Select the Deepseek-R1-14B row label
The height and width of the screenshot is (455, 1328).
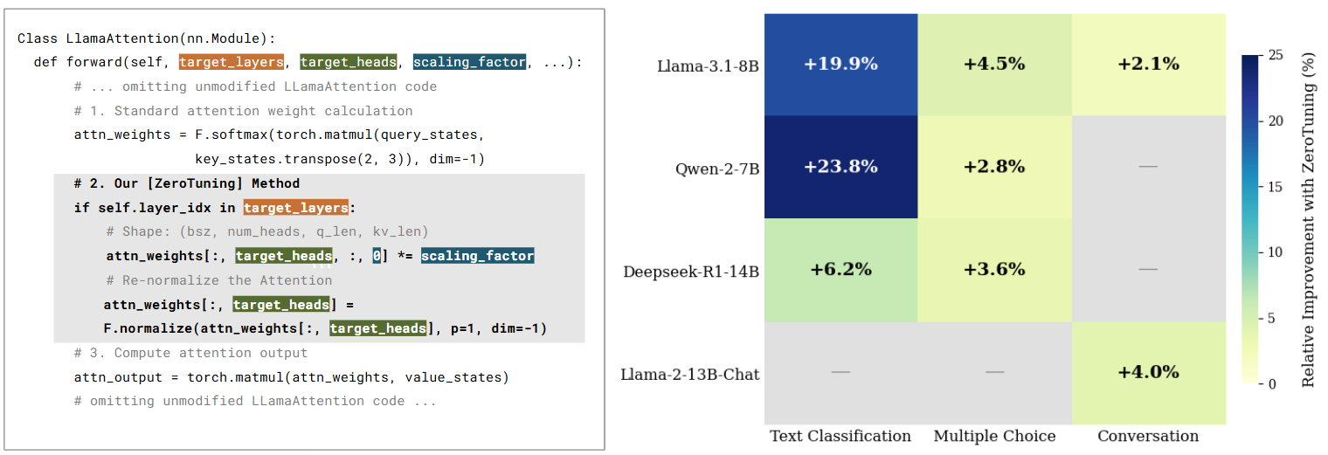(691, 271)
